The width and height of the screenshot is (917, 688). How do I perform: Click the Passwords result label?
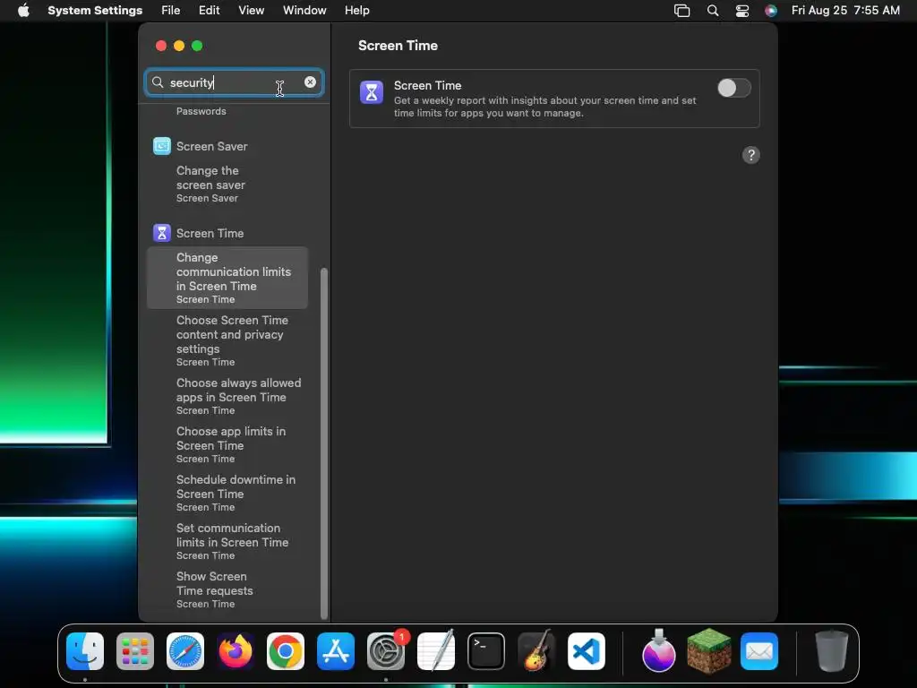click(x=201, y=111)
